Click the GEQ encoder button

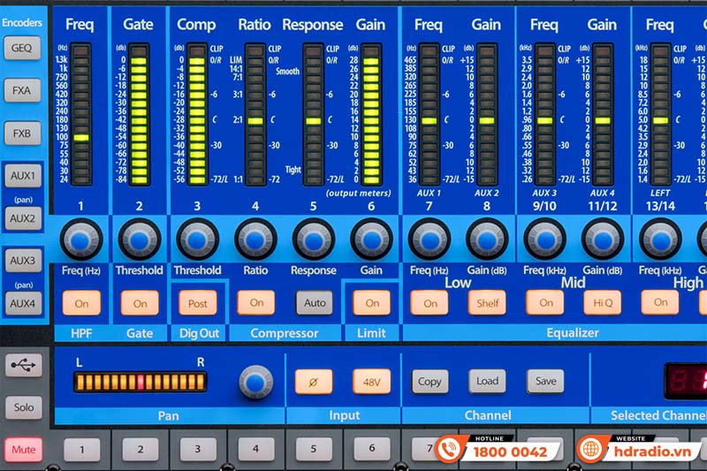[x=22, y=48]
